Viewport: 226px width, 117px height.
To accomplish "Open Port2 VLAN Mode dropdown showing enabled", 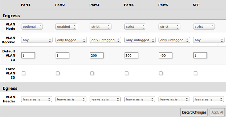I will pyautogui.click(x=66, y=27).
